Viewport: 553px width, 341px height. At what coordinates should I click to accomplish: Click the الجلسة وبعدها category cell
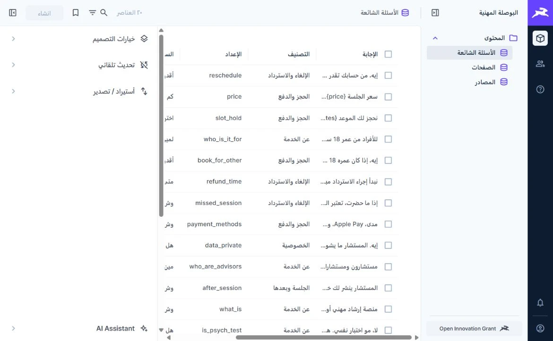coord(291,288)
